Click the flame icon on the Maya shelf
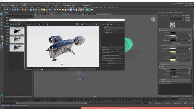This screenshot has width=194, height=109. (25, 9)
